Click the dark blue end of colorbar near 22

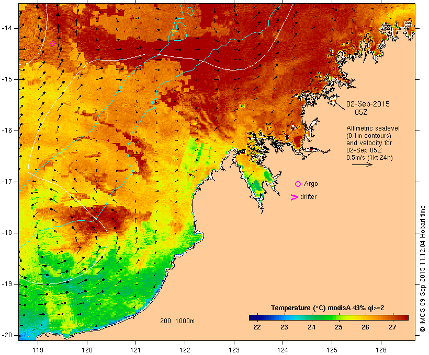[x=254, y=317]
